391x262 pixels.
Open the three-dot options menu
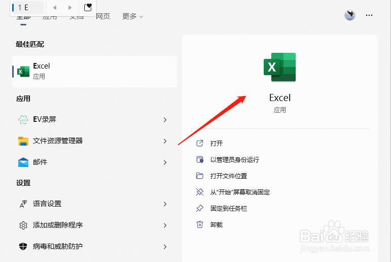pyautogui.click(x=369, y=15)
